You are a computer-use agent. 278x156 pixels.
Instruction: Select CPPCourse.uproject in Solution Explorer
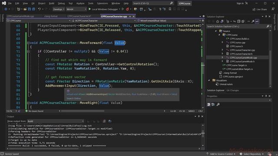[233, 77]
